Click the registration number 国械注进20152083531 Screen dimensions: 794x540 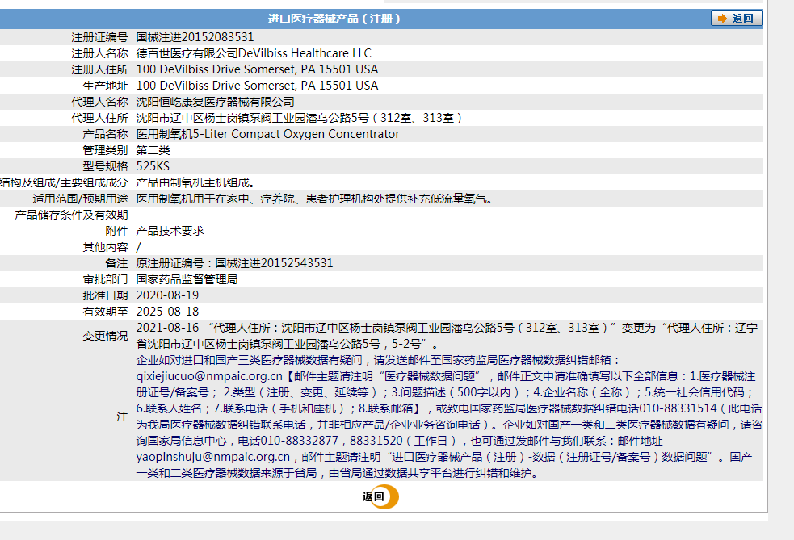(202, 36)
